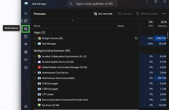Viewport: 169px width, 110px height.
Task: Click the search magnifier icon
Action: [71, 4]
